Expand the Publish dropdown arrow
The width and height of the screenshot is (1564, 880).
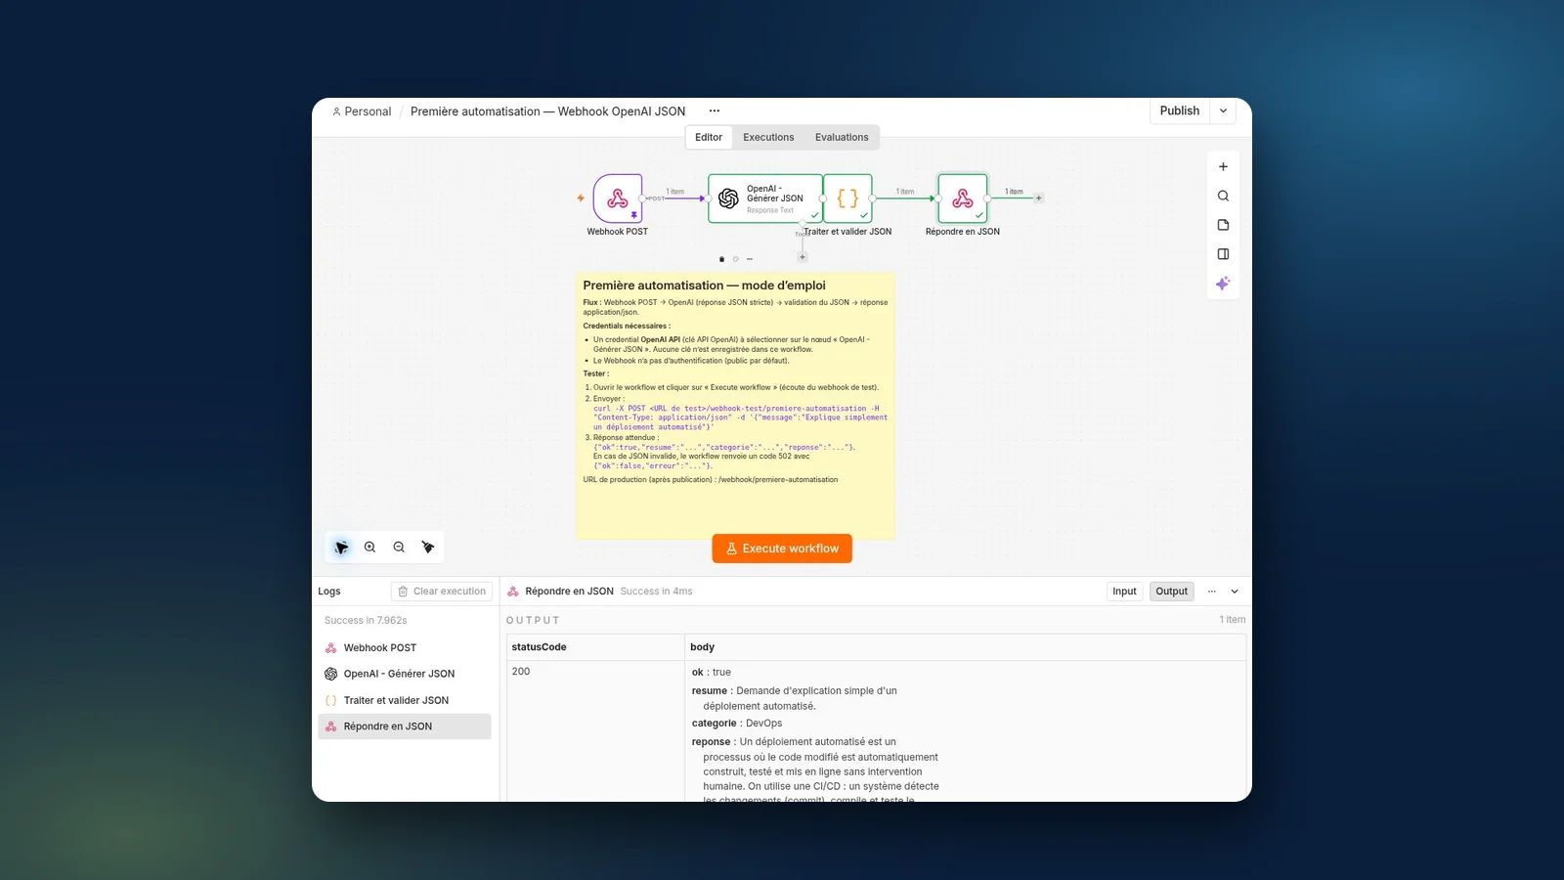pyautogui.click(x=1223, y=111)
